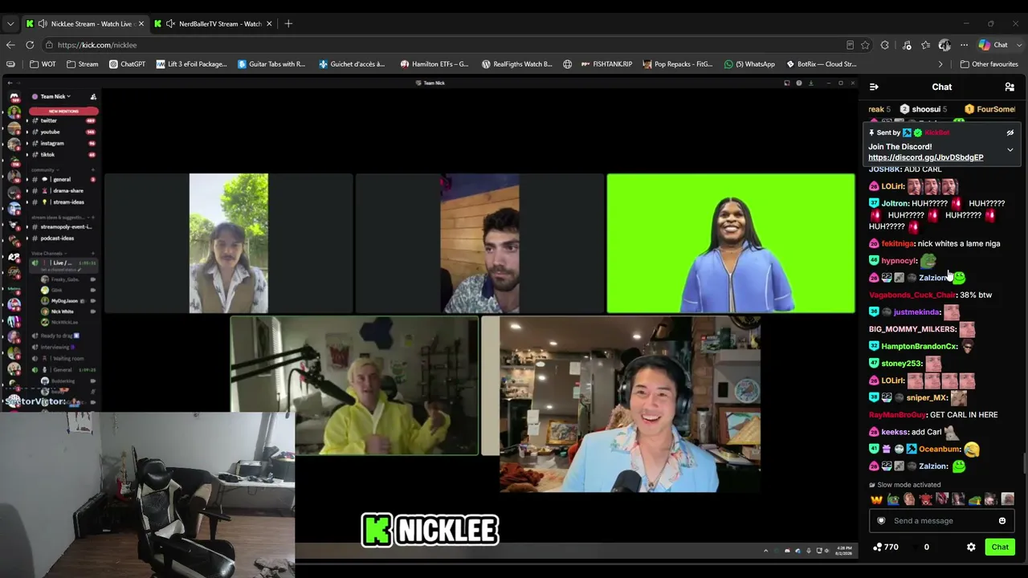This screenshot has height=578, width=1028.
Task: Select the W emote in quick emote bar
Action: pos(876,499)
